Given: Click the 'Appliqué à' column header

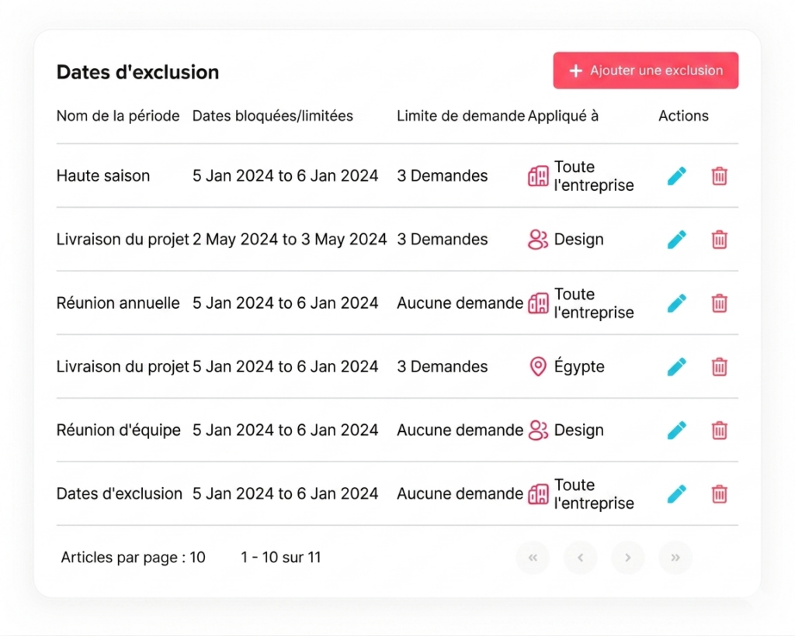Looking at the screenshot, I should 564,116.
